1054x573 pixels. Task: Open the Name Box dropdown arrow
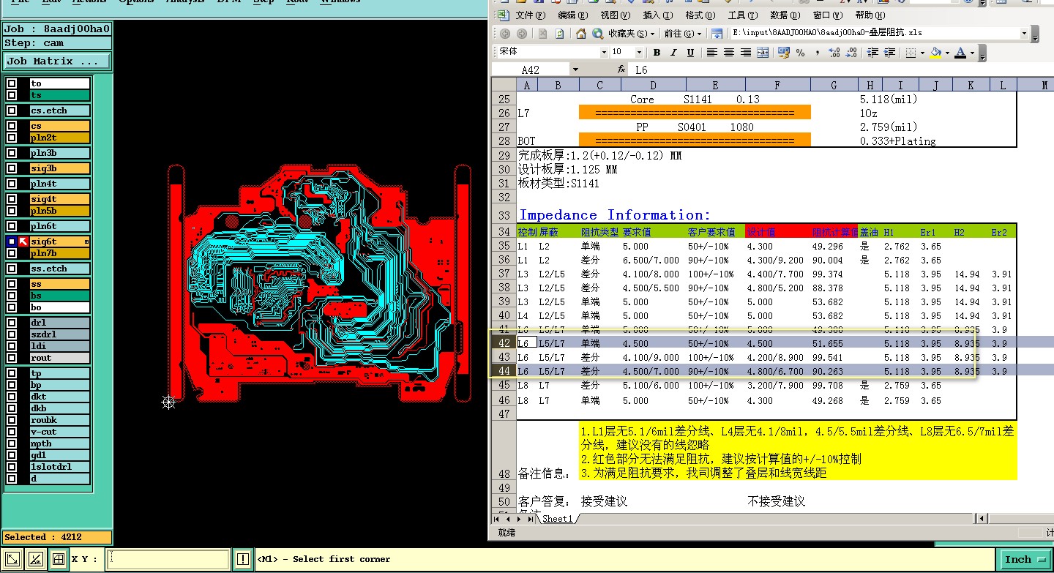point(575,70)
